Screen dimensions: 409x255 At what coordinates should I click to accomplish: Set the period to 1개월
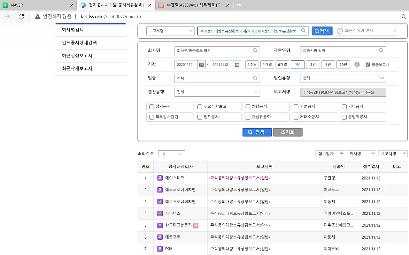click(x=267, y=64)
